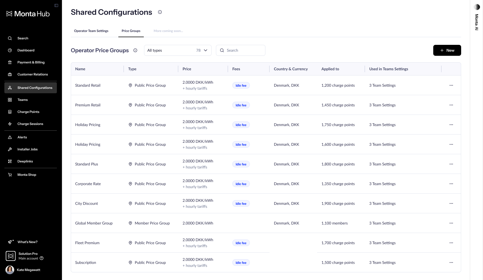Open Solution Pro account switcher
483x280 pixels.
pyautogui.click(x=25, y=256)
